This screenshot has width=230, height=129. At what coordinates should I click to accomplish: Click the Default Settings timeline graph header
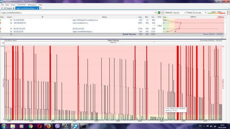click(x=113, y=40)
